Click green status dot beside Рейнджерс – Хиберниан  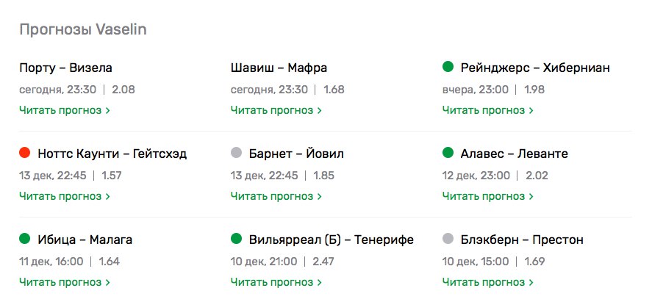tap(448, 68)
